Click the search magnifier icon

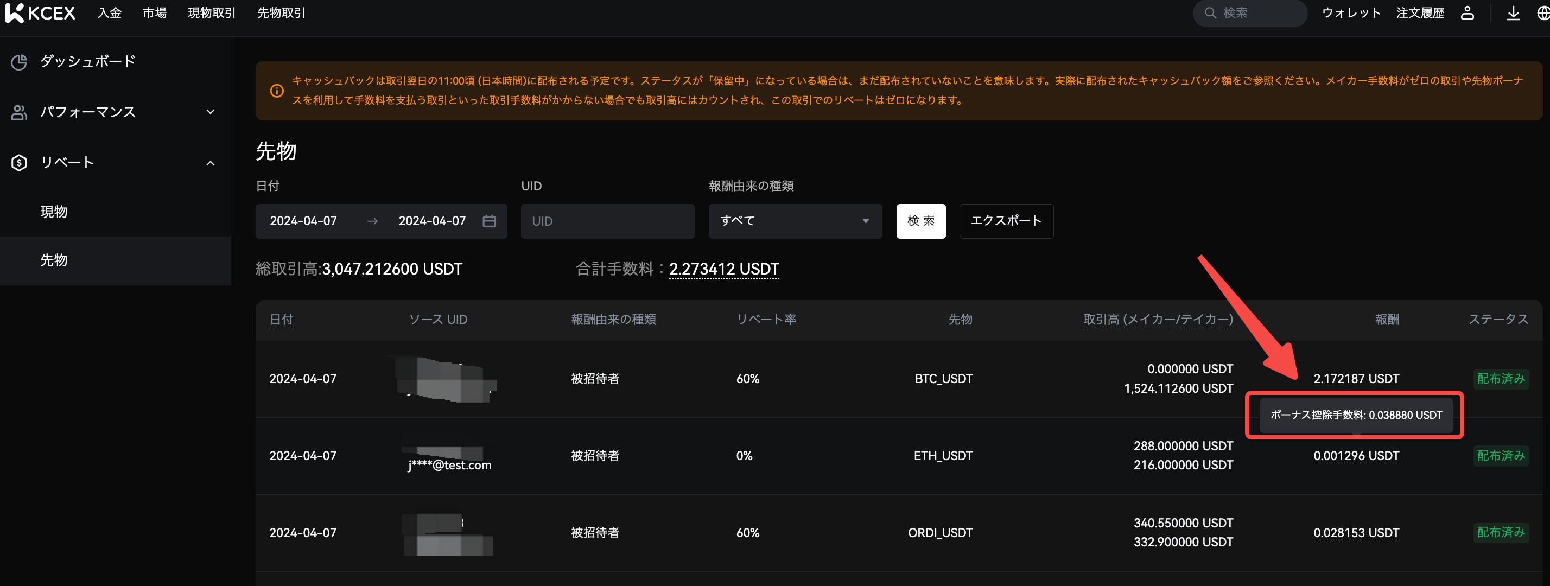pos(1210,12)
